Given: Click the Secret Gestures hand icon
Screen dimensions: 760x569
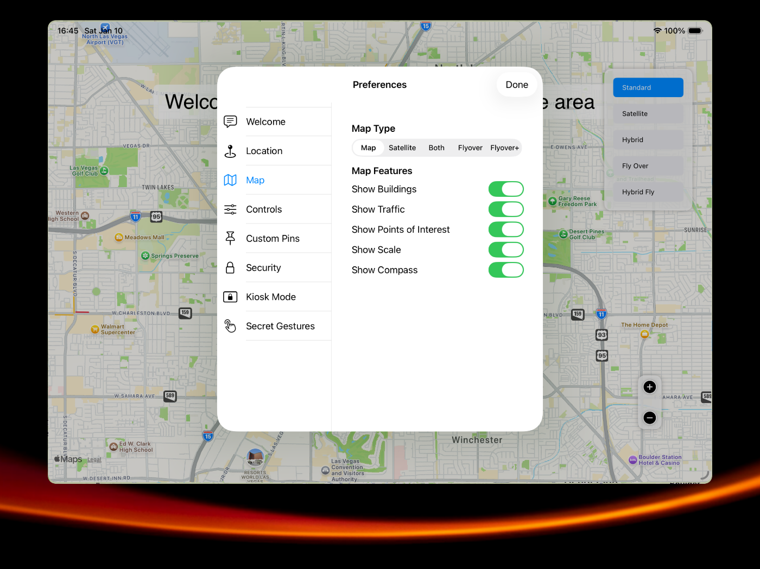Looking at the screenshot, I should click(x=230, y=326).
